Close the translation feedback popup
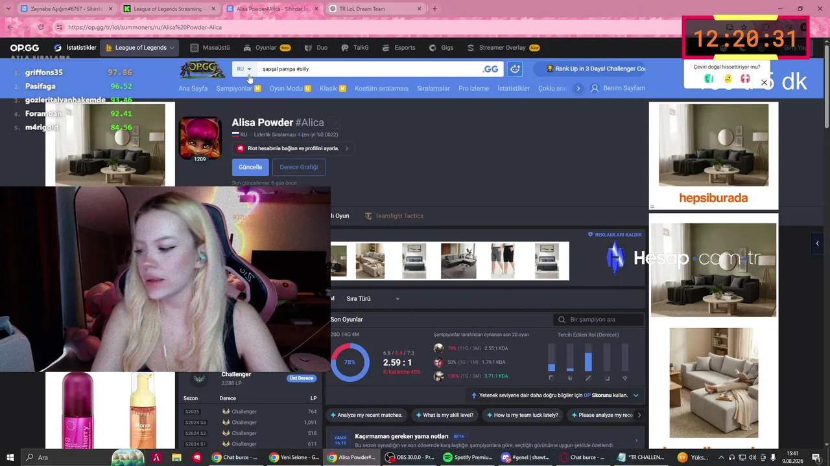This screenshot has height=466, width=830. coord(764,82)
